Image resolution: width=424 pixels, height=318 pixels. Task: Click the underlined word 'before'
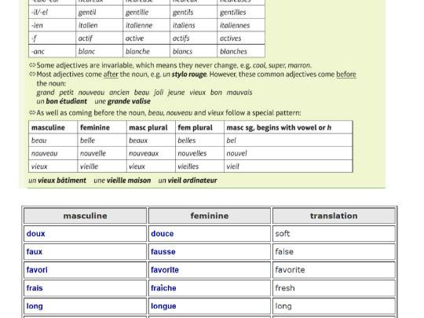point(346,75)
